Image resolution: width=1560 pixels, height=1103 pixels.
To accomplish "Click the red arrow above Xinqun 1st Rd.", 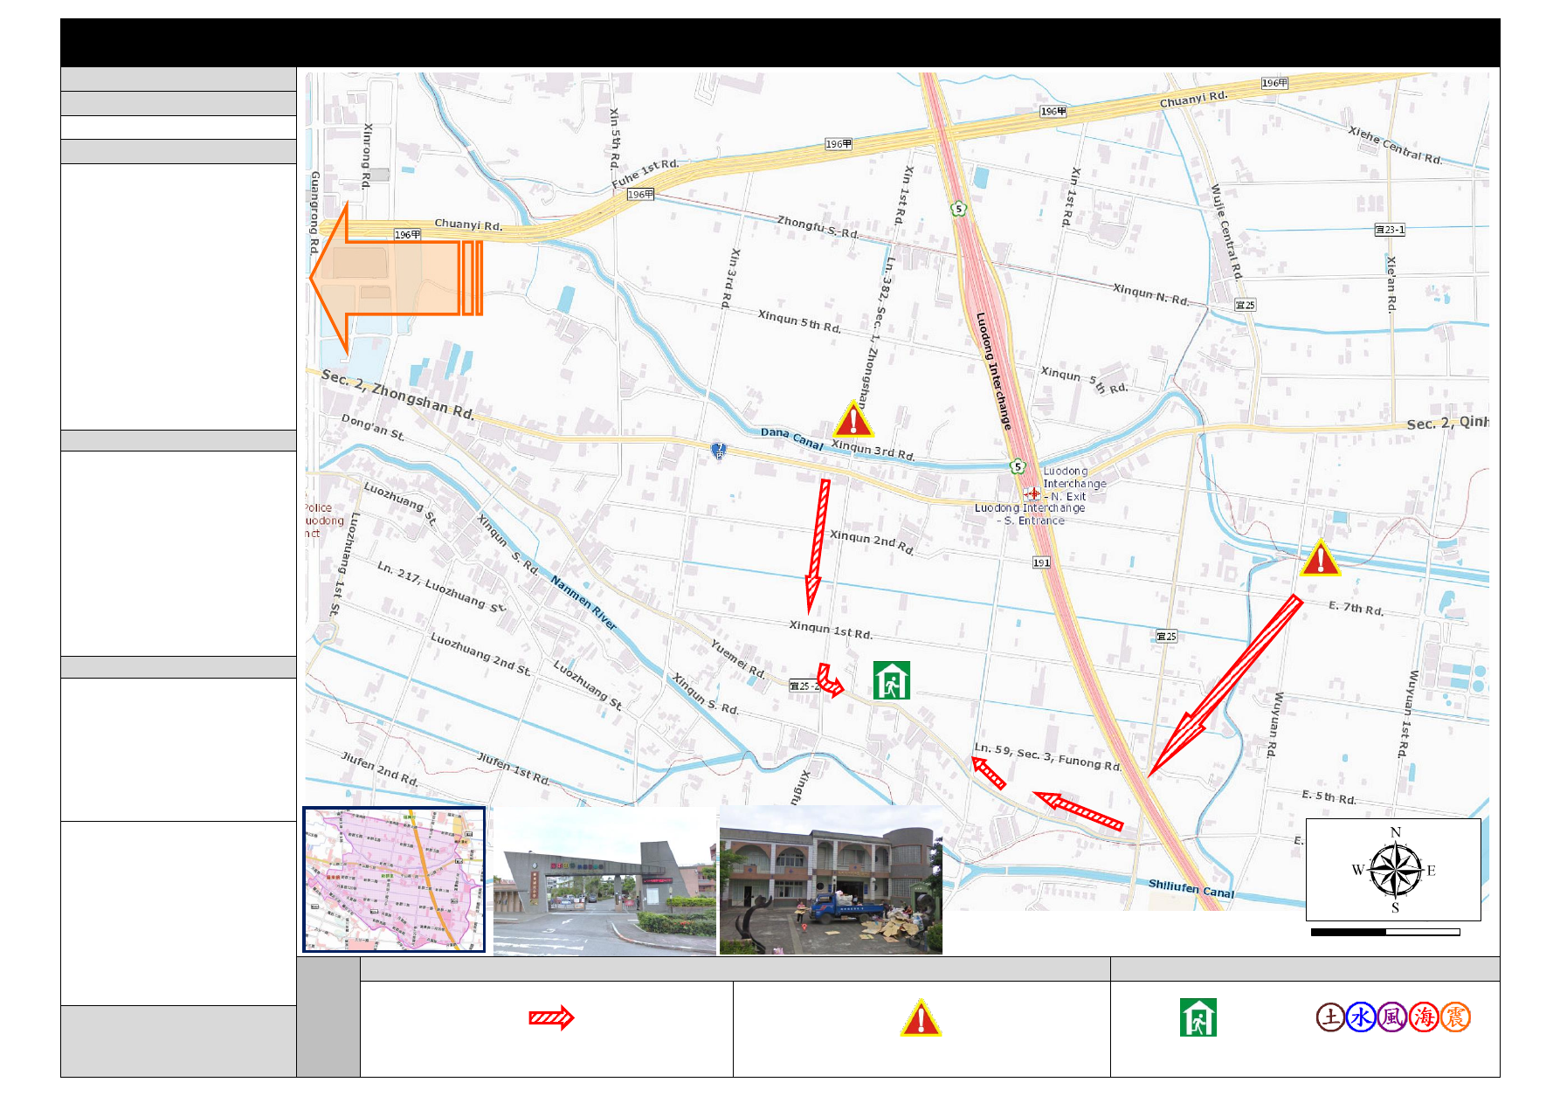I will (x=818, y=546).
